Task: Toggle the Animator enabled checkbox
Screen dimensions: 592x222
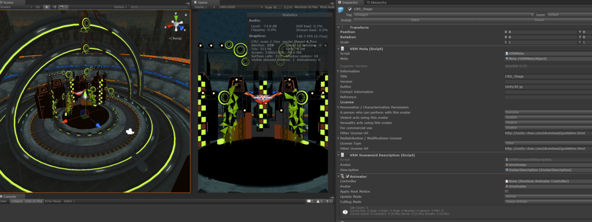Action: [347, 176]
